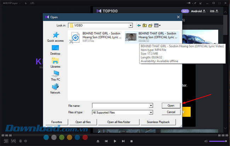Toggle the VR mode button
Screen dimensions: 230x146
[x=13, y=141]
